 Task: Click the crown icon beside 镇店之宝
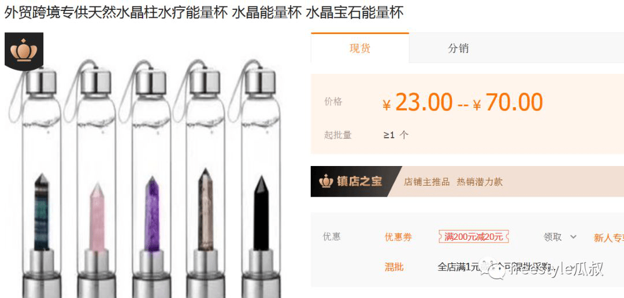click(x=326, y=182)
